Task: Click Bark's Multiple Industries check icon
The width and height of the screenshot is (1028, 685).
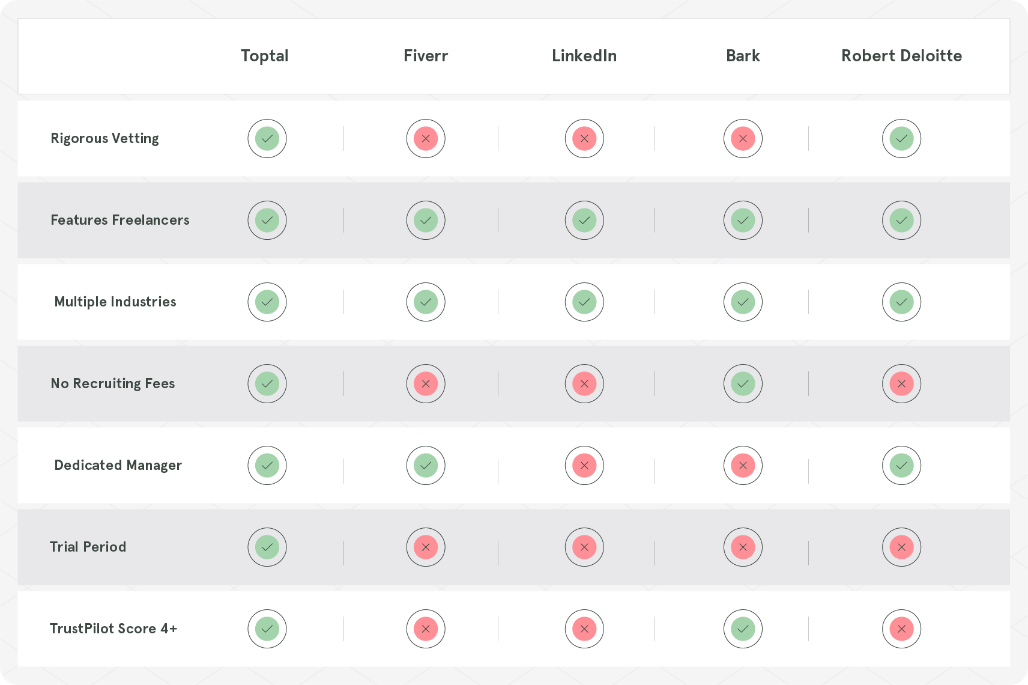Action: click(x=743, y=302)
